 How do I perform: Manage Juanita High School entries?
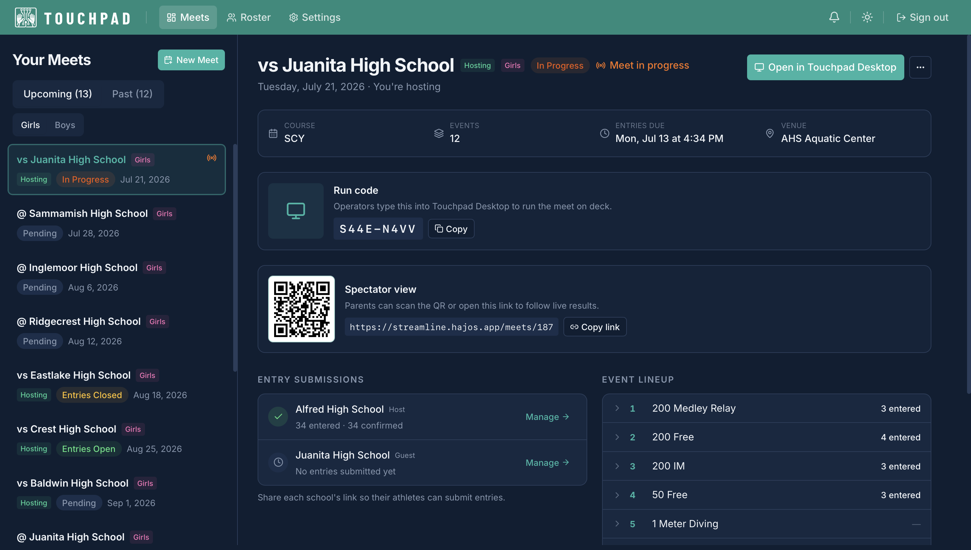[547, 463]
